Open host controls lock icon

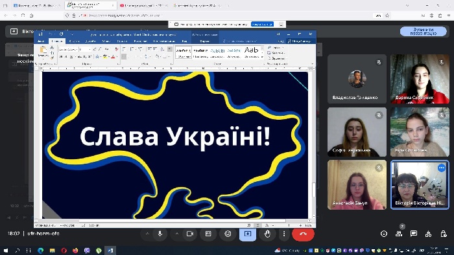443,234
